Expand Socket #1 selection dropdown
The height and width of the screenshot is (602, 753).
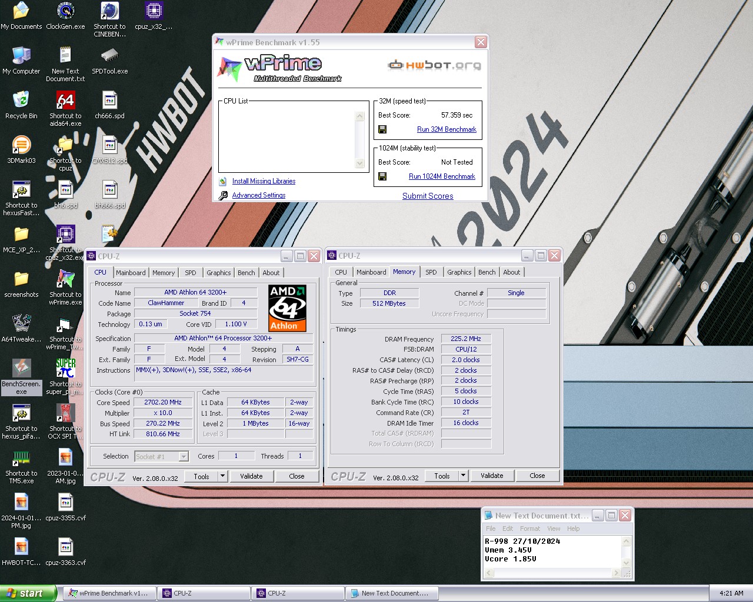(184, 457)
